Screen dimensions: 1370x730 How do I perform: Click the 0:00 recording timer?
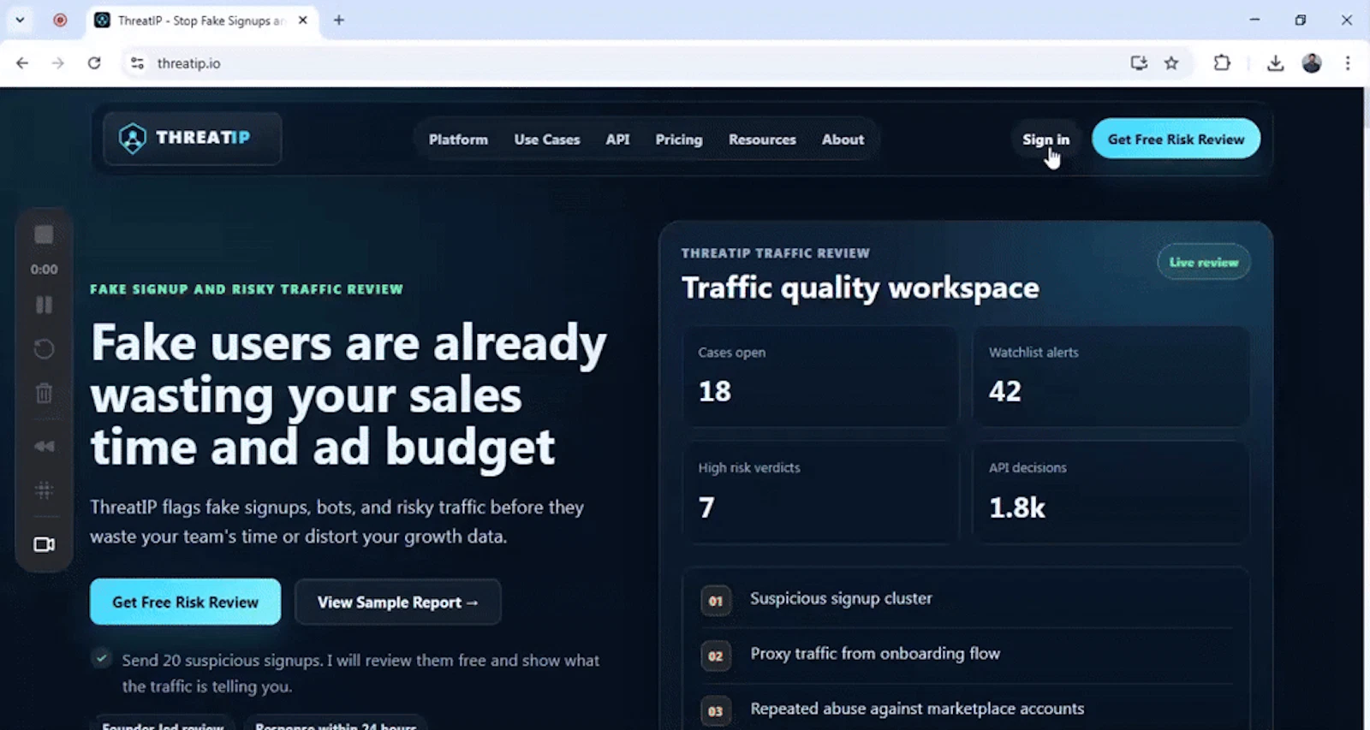click(44, 269)
